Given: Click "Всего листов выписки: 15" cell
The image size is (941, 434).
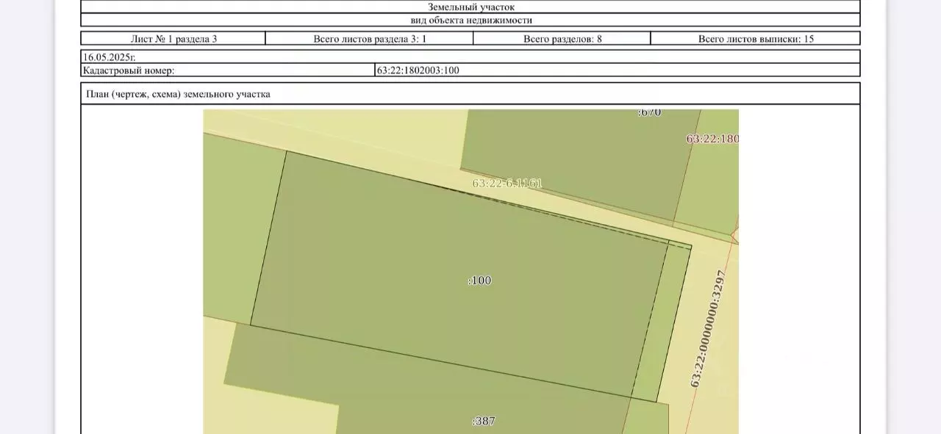Looking at the screenshot, I should click(756, 39).
